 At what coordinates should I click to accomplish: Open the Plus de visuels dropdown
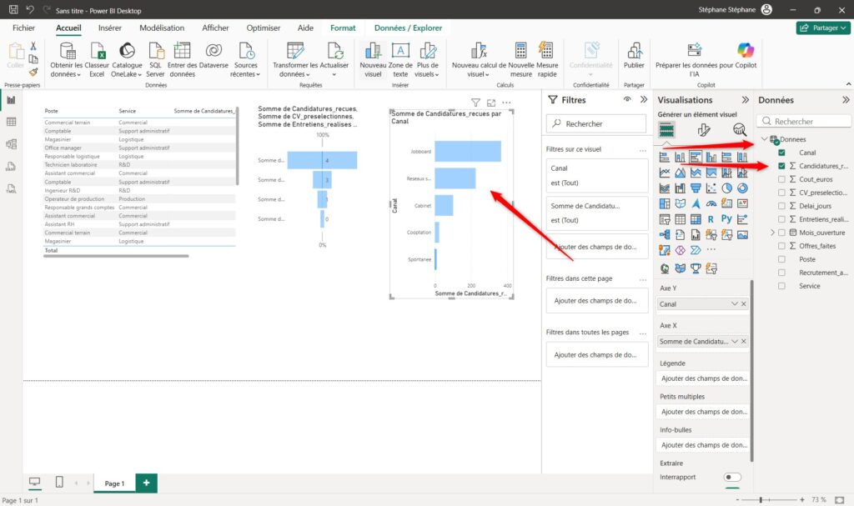[427, 60]
